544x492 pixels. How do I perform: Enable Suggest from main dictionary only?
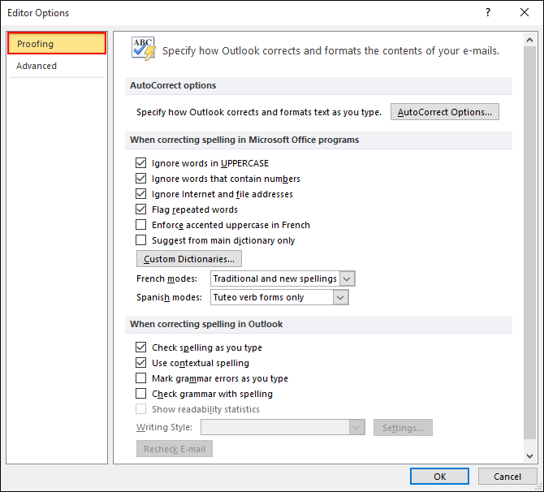(x=140, y=240)
